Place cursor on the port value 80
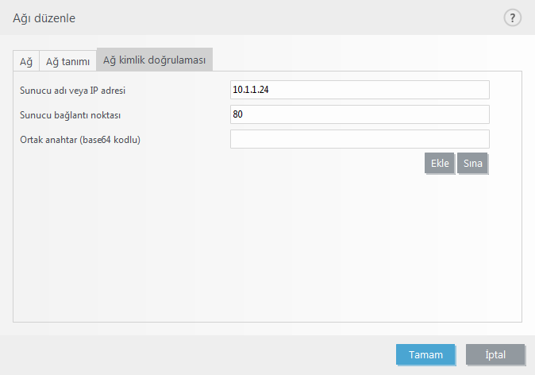The width and height of the screenshot is (535, 375). (x=238, y=114)
